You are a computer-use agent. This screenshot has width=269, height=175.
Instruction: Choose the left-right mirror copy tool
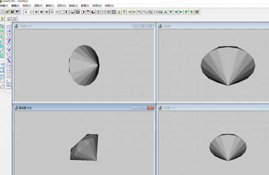click(x=2, y=31)
